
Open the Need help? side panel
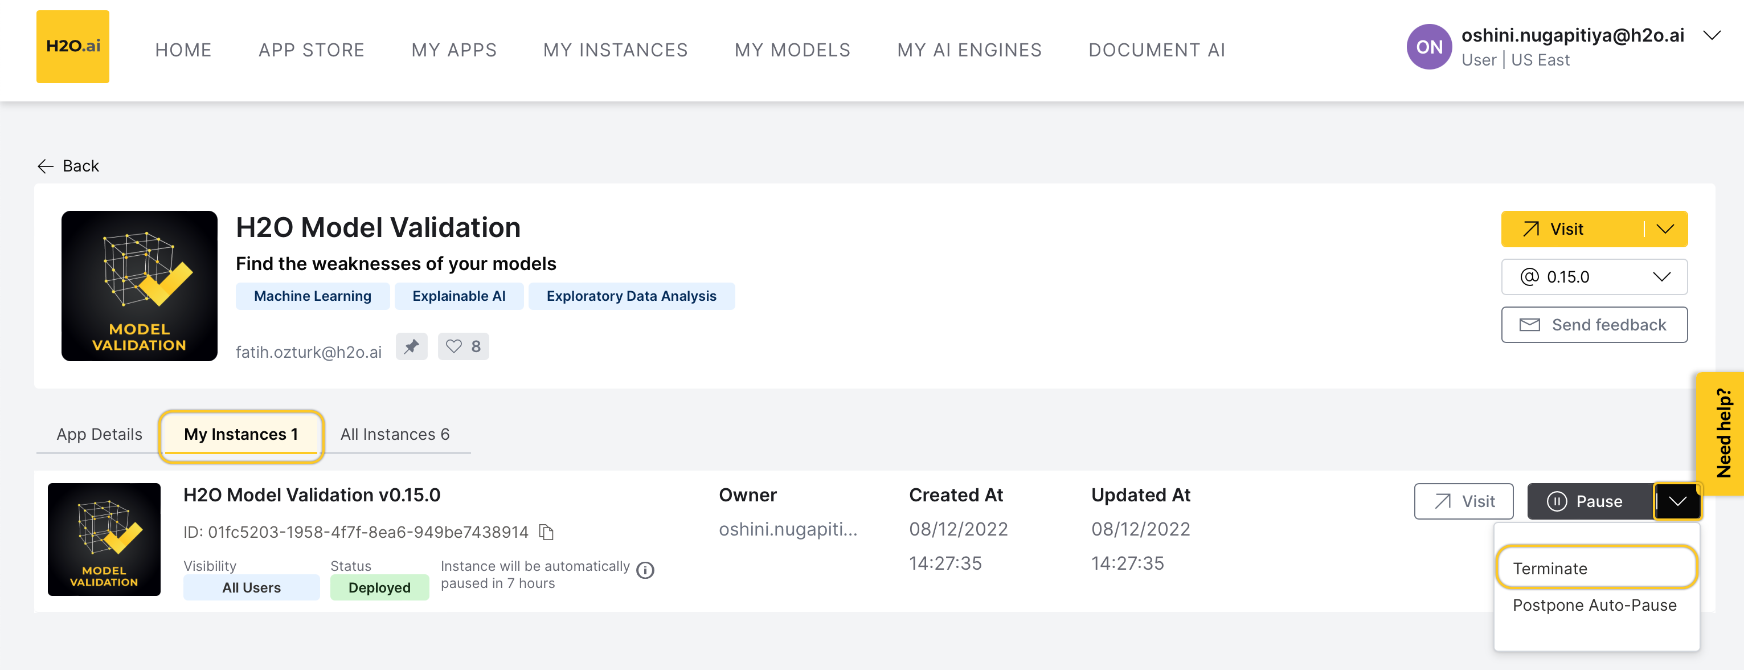[1723, 434]
